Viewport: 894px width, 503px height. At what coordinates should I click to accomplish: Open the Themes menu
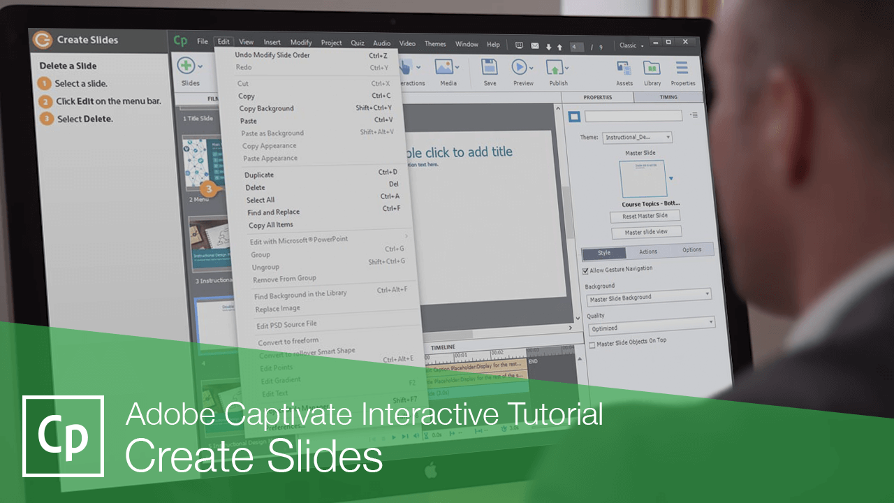(435, 43)
